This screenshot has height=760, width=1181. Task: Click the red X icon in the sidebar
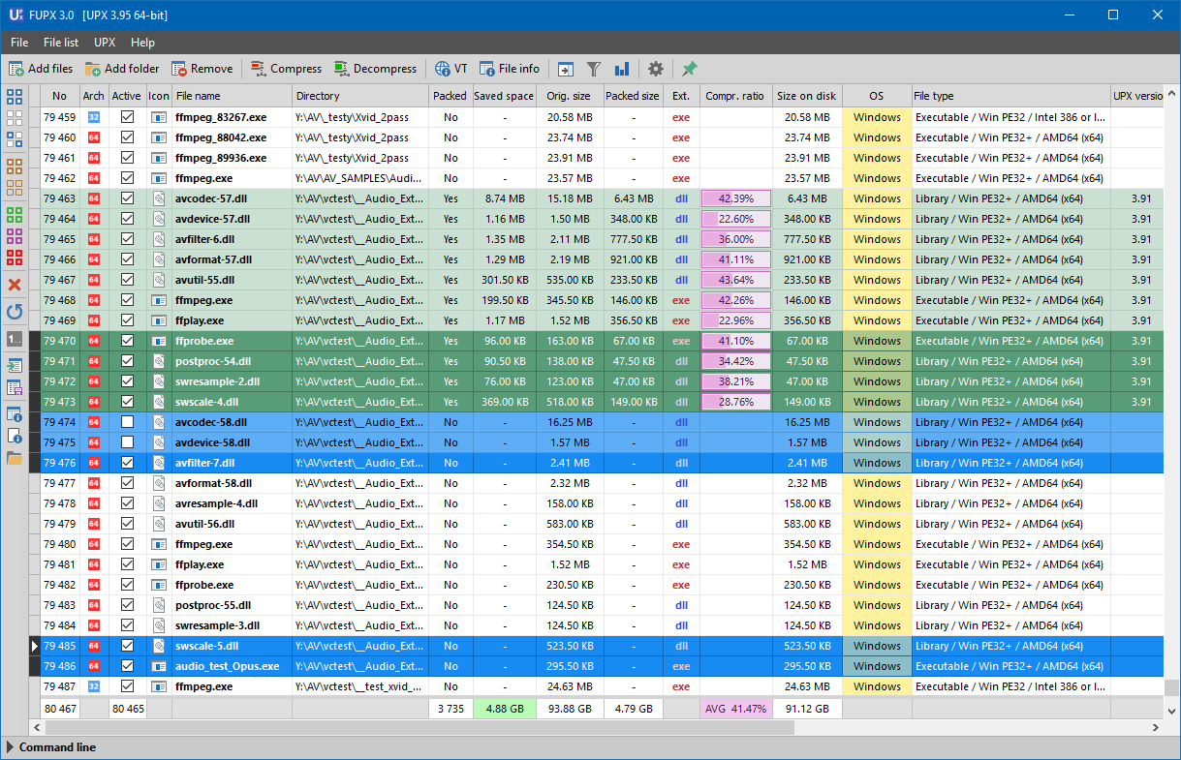(x=14, y=284)
